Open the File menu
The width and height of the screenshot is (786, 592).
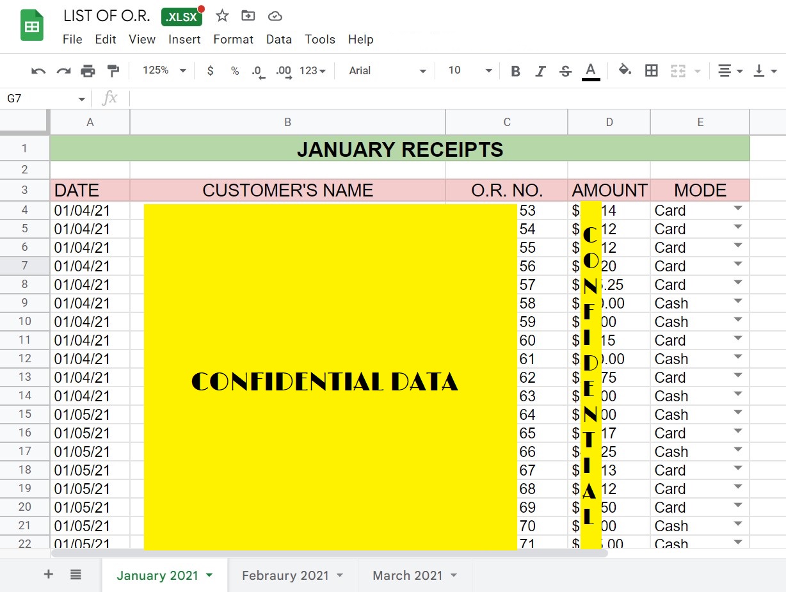(72, 40)
